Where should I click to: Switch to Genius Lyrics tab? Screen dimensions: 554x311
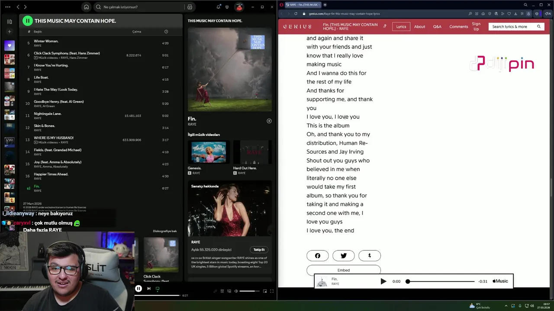click(401, 26)
